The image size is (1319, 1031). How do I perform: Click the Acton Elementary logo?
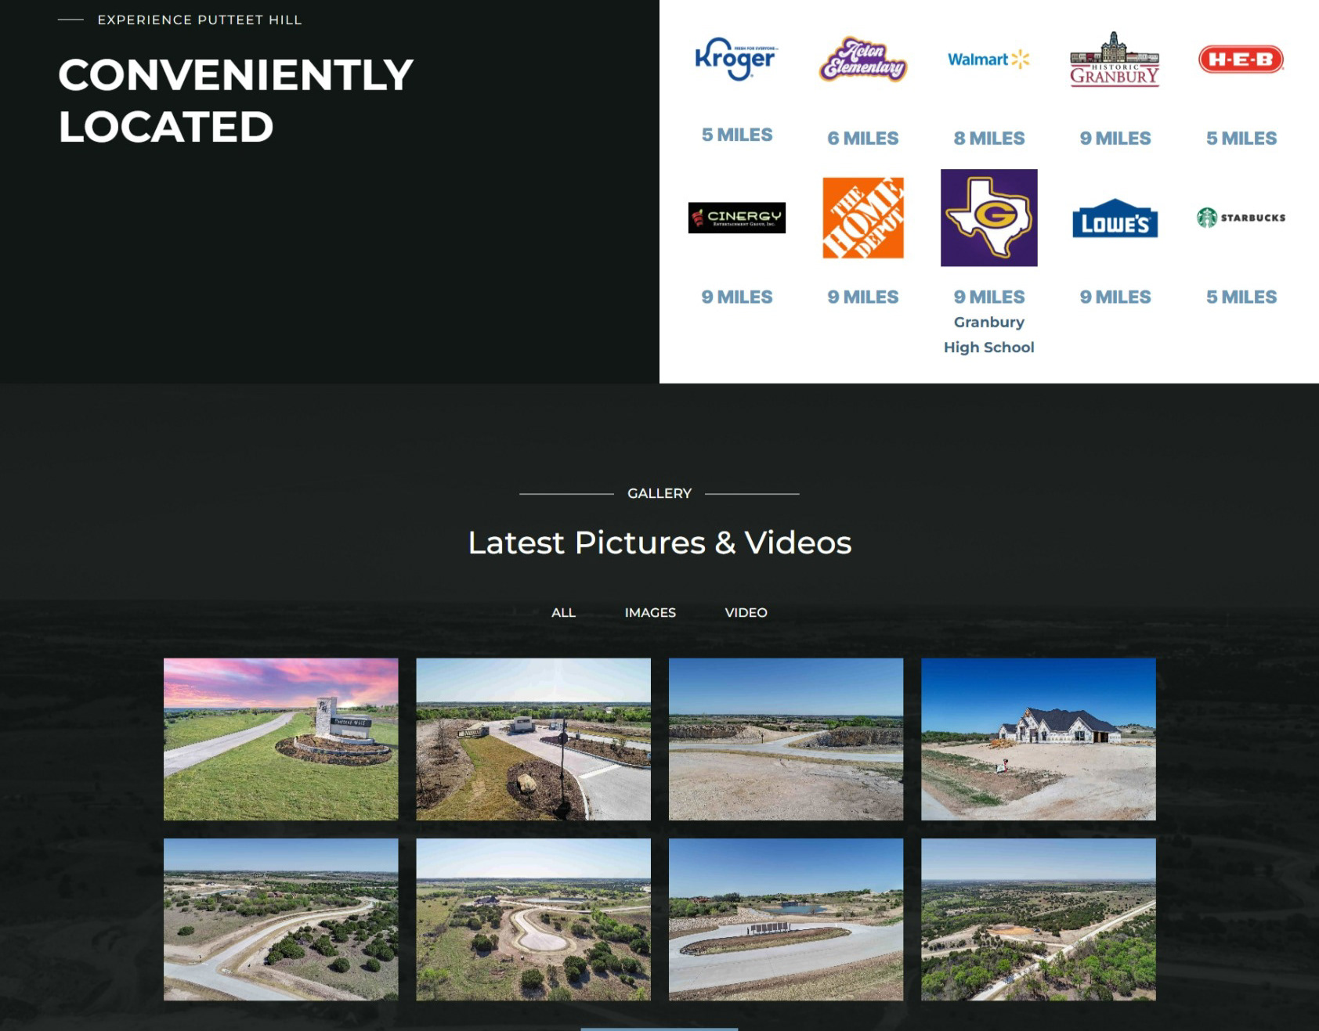(x=863, y=59)
